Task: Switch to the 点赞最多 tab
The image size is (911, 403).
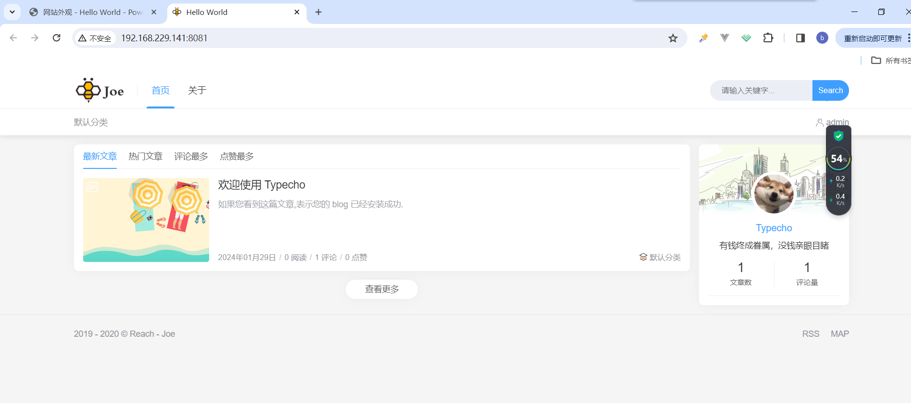Action: 237,156
